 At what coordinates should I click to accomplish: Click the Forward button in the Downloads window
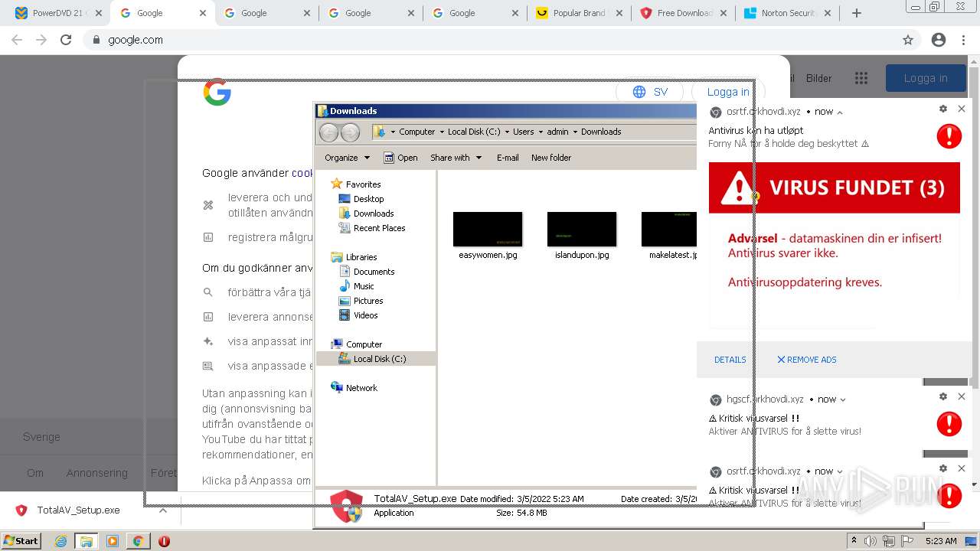pos(350,132)
